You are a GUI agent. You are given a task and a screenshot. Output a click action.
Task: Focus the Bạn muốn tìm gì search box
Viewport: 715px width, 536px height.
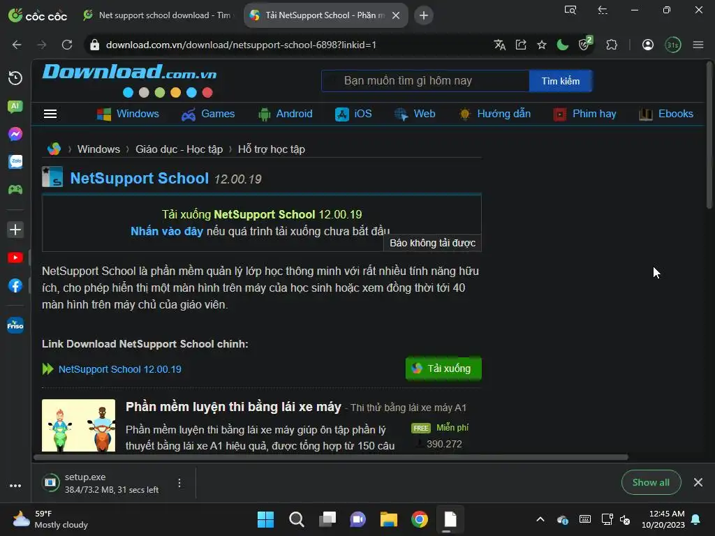pyautogui.click(x=425, y=81)
